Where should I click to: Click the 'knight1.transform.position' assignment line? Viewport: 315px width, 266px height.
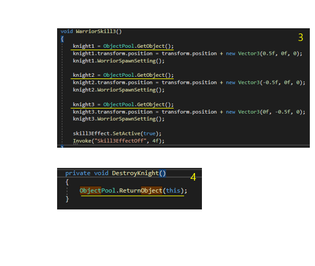[187, 54]
